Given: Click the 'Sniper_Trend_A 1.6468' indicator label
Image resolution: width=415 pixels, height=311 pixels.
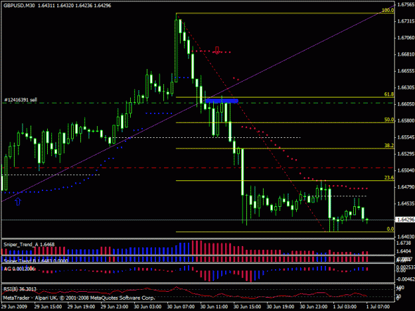Looking at the screenshot, I should point(29,245).
